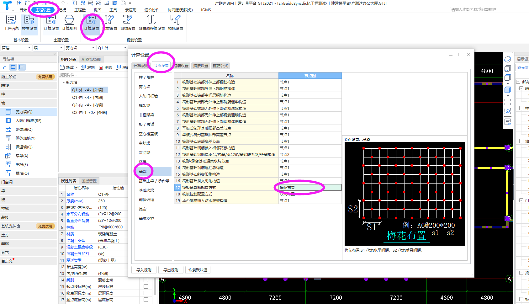
Task: Select 幕墙(Q) in navigation
Action: pos(29,173)
